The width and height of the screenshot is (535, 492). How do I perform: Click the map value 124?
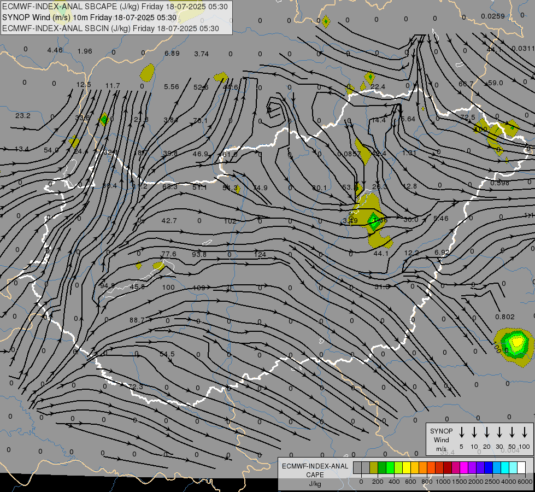pos(260,254)
